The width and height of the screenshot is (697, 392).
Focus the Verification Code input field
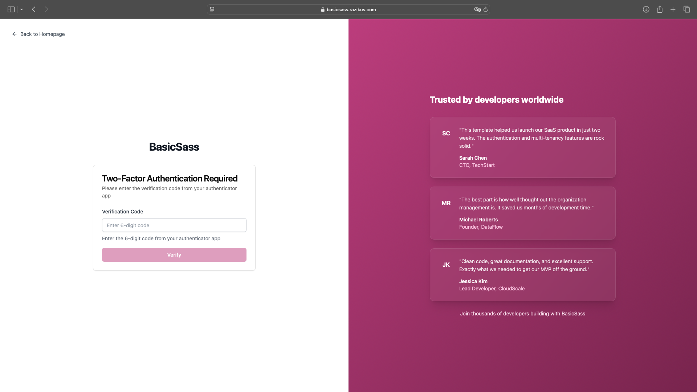(174, 225)
